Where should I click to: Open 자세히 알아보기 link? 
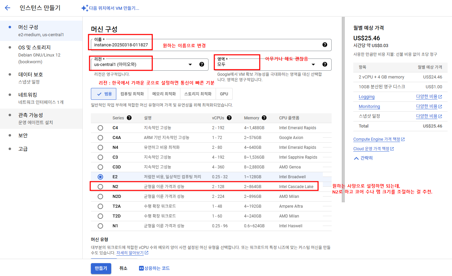(x=132, y=253)
